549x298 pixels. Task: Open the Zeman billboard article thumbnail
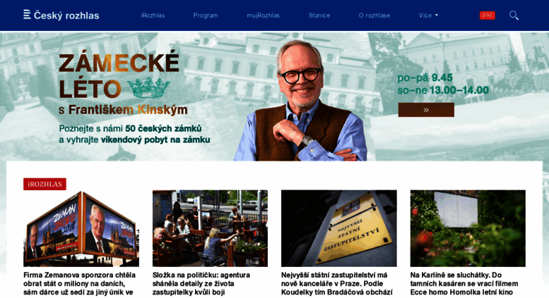(x=81, y=228)
